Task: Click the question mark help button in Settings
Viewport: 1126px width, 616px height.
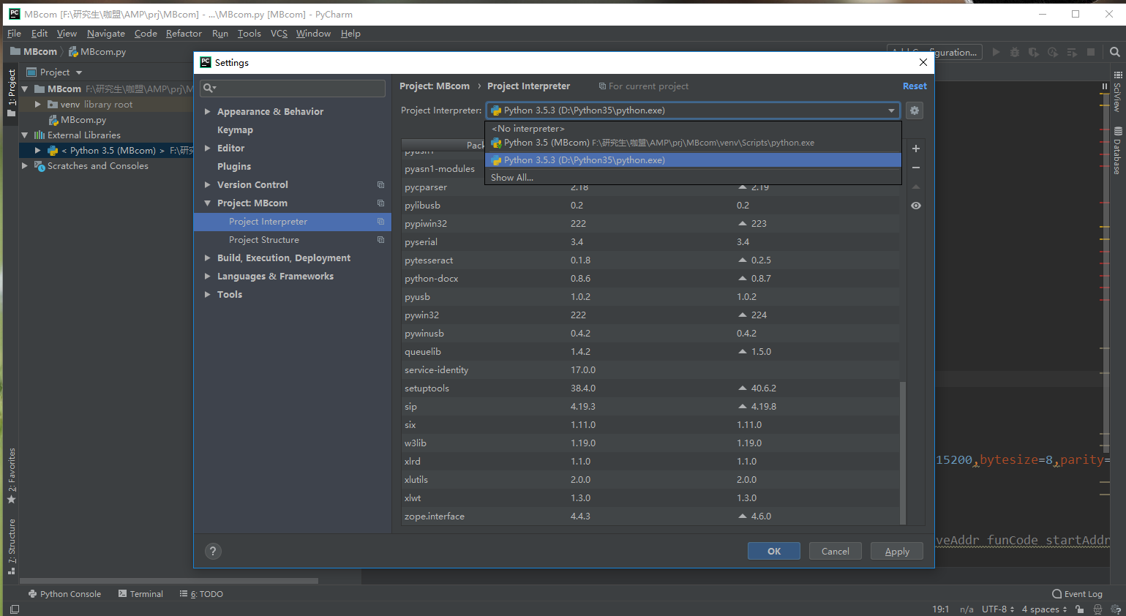Action: (213, 552)
